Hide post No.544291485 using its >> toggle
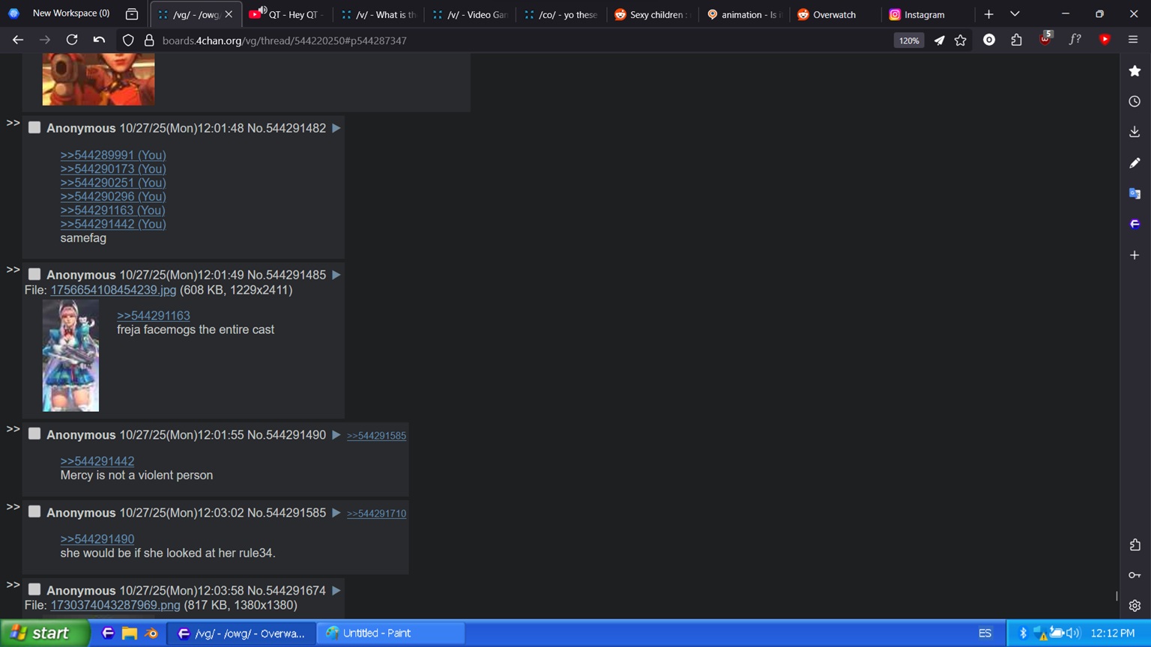Screen dimensions: 1151x647 [13, 270]
